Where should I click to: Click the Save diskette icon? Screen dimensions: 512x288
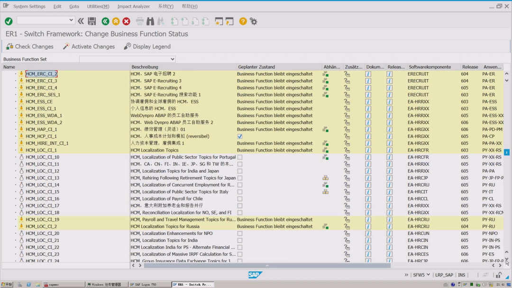click(x=92, y=21)
